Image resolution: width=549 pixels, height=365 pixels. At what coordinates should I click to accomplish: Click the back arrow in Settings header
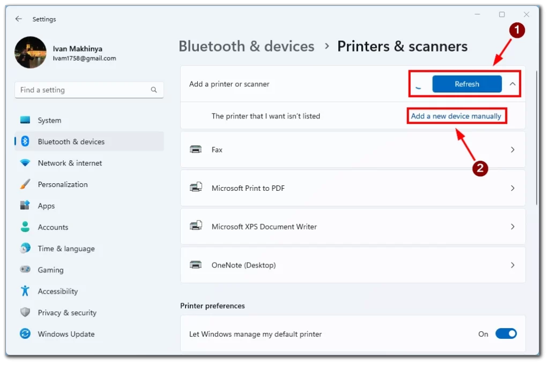(x=19, y=19)
